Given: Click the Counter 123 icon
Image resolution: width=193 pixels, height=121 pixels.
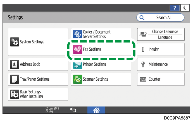Looking at the screenshot, I should [x=143, y=79].
